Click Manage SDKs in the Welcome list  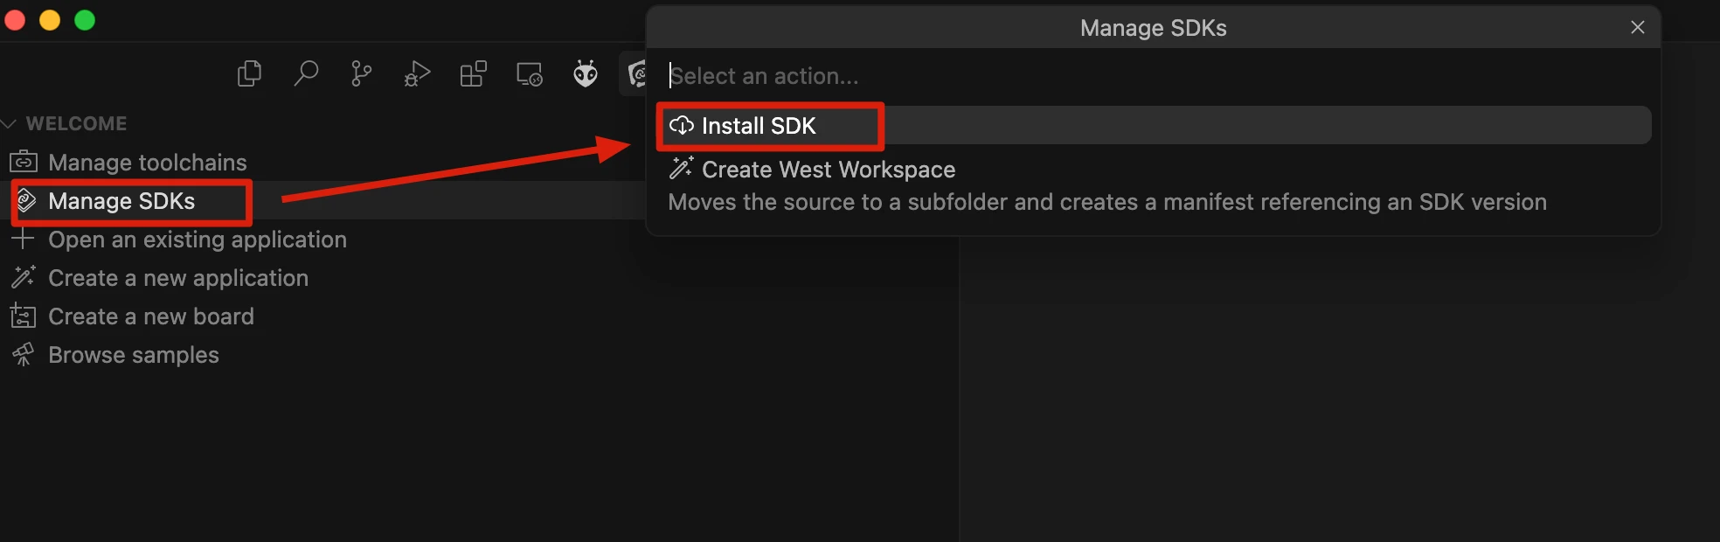click(121, 201)
